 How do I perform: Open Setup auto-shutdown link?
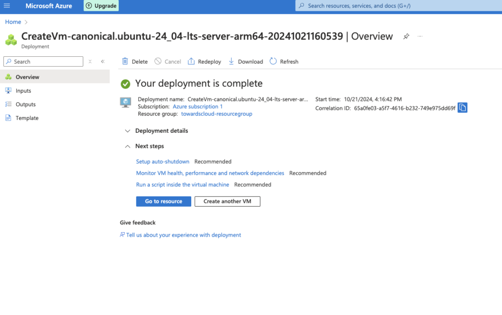163,162
